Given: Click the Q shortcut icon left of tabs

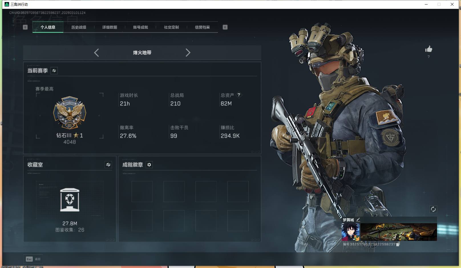Looking at the screenshot, I should click(25, 27).
